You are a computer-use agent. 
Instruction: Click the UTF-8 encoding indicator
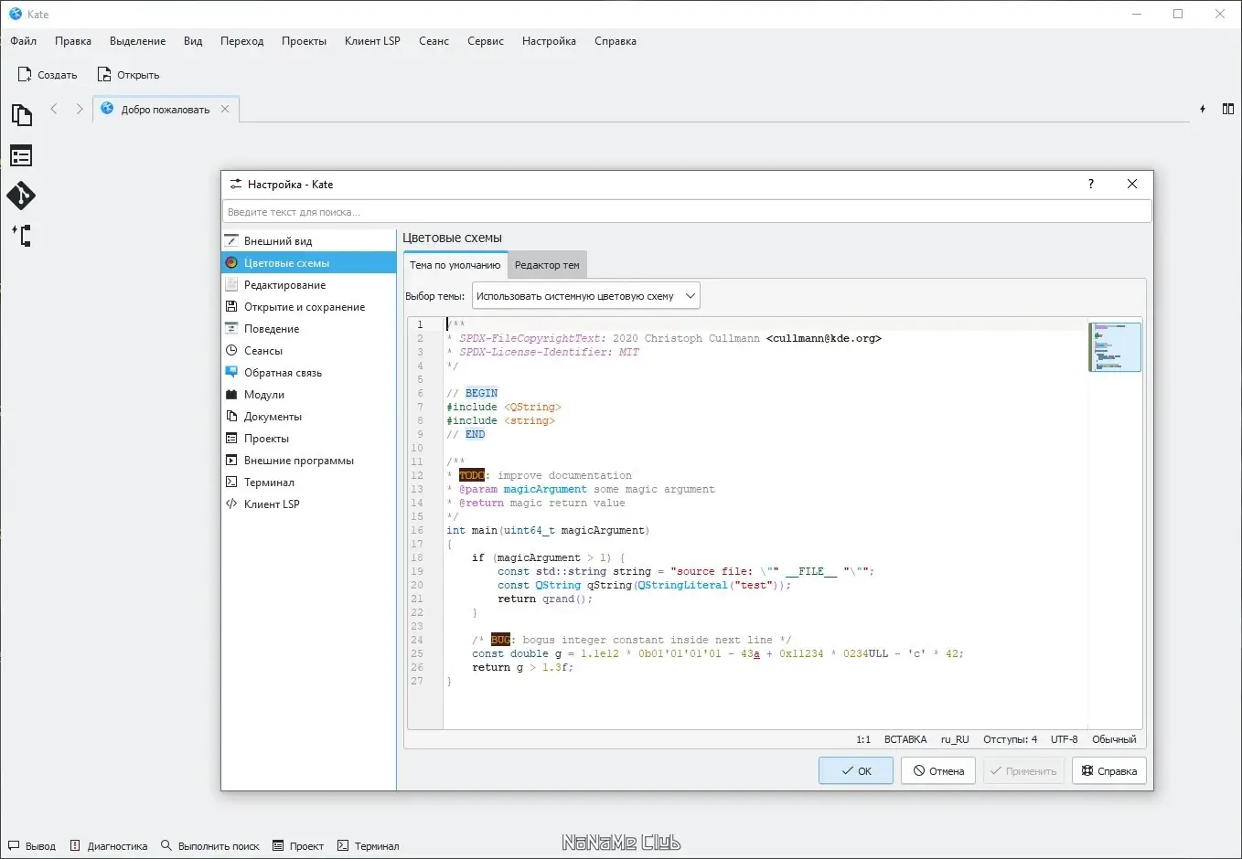coord(1065,739)
